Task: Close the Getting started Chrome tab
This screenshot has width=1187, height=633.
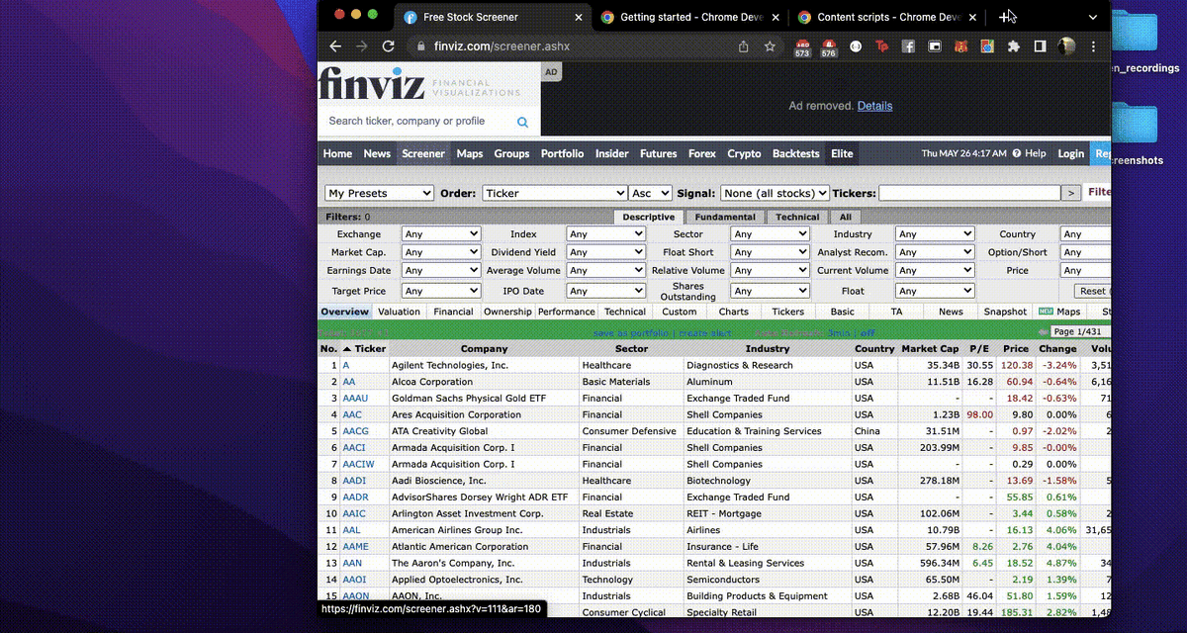Action: [776, 17]
